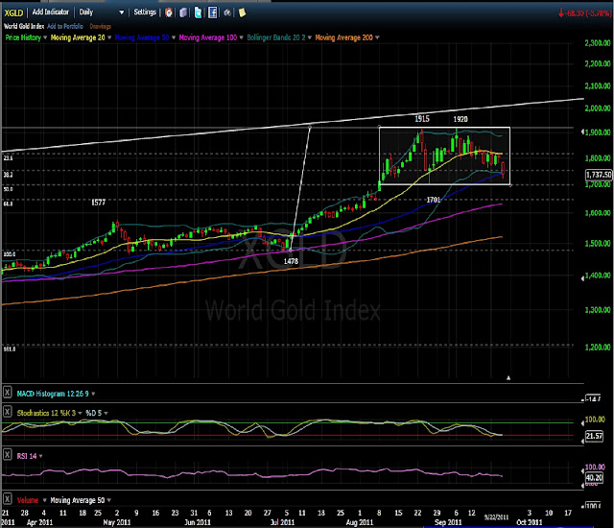Screen dimensions: 614x528
Task: Expand Bollinger Bands 20 2 options arrow
Action: 309,37
